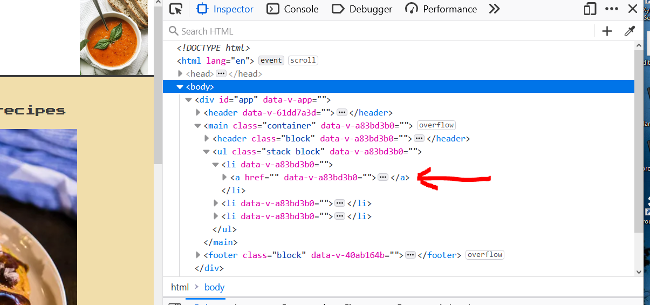Click the ellipsis inside the head node
Viewport: 650px width, 305px height.
[x=221, y=73]
